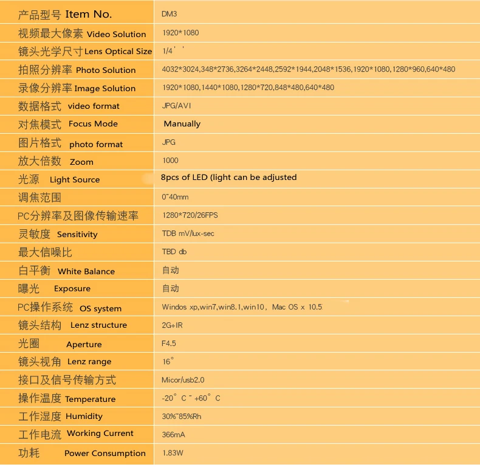Select the '0~40mm' value
Viewport: 480px width, 467px height.
pyautogui.click(x=175, y=197)
